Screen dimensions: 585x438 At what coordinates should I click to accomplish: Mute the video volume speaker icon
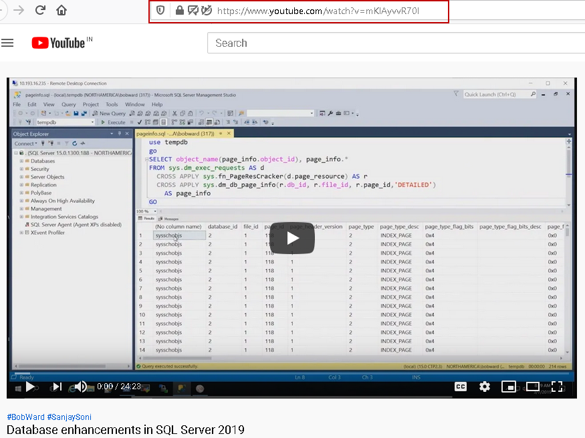pyautogui.click(x=80, y=387)
